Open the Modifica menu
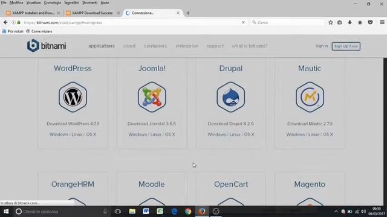 [16, 2]
